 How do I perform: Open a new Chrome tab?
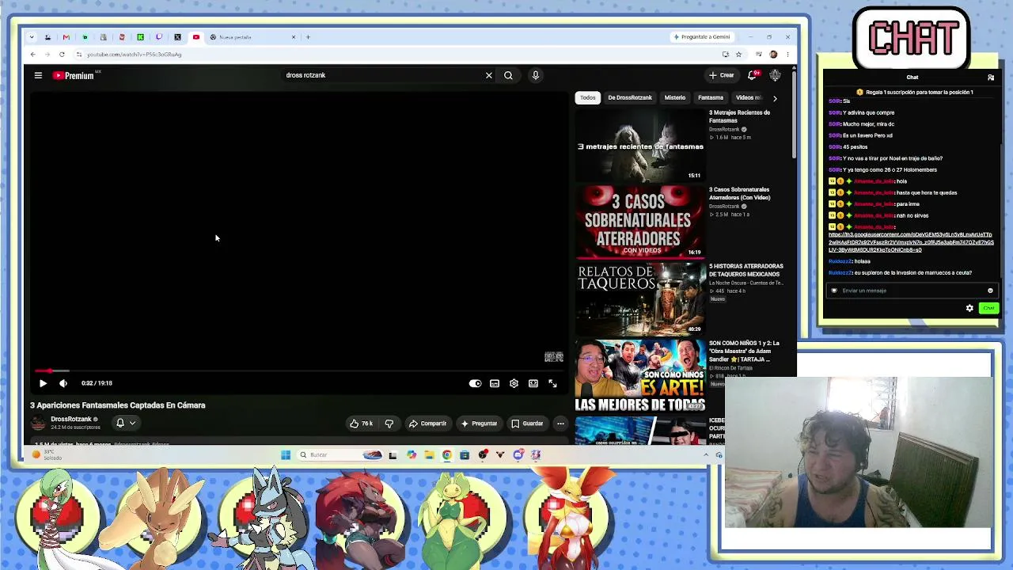coord(308,37)
